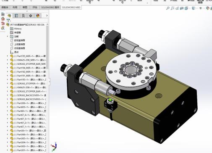Switch to the SOLIDWORKS 插件 tab

point(50,7)
